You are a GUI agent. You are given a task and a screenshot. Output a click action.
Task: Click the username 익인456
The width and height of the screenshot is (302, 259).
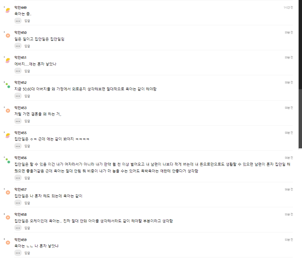point(20,158)
